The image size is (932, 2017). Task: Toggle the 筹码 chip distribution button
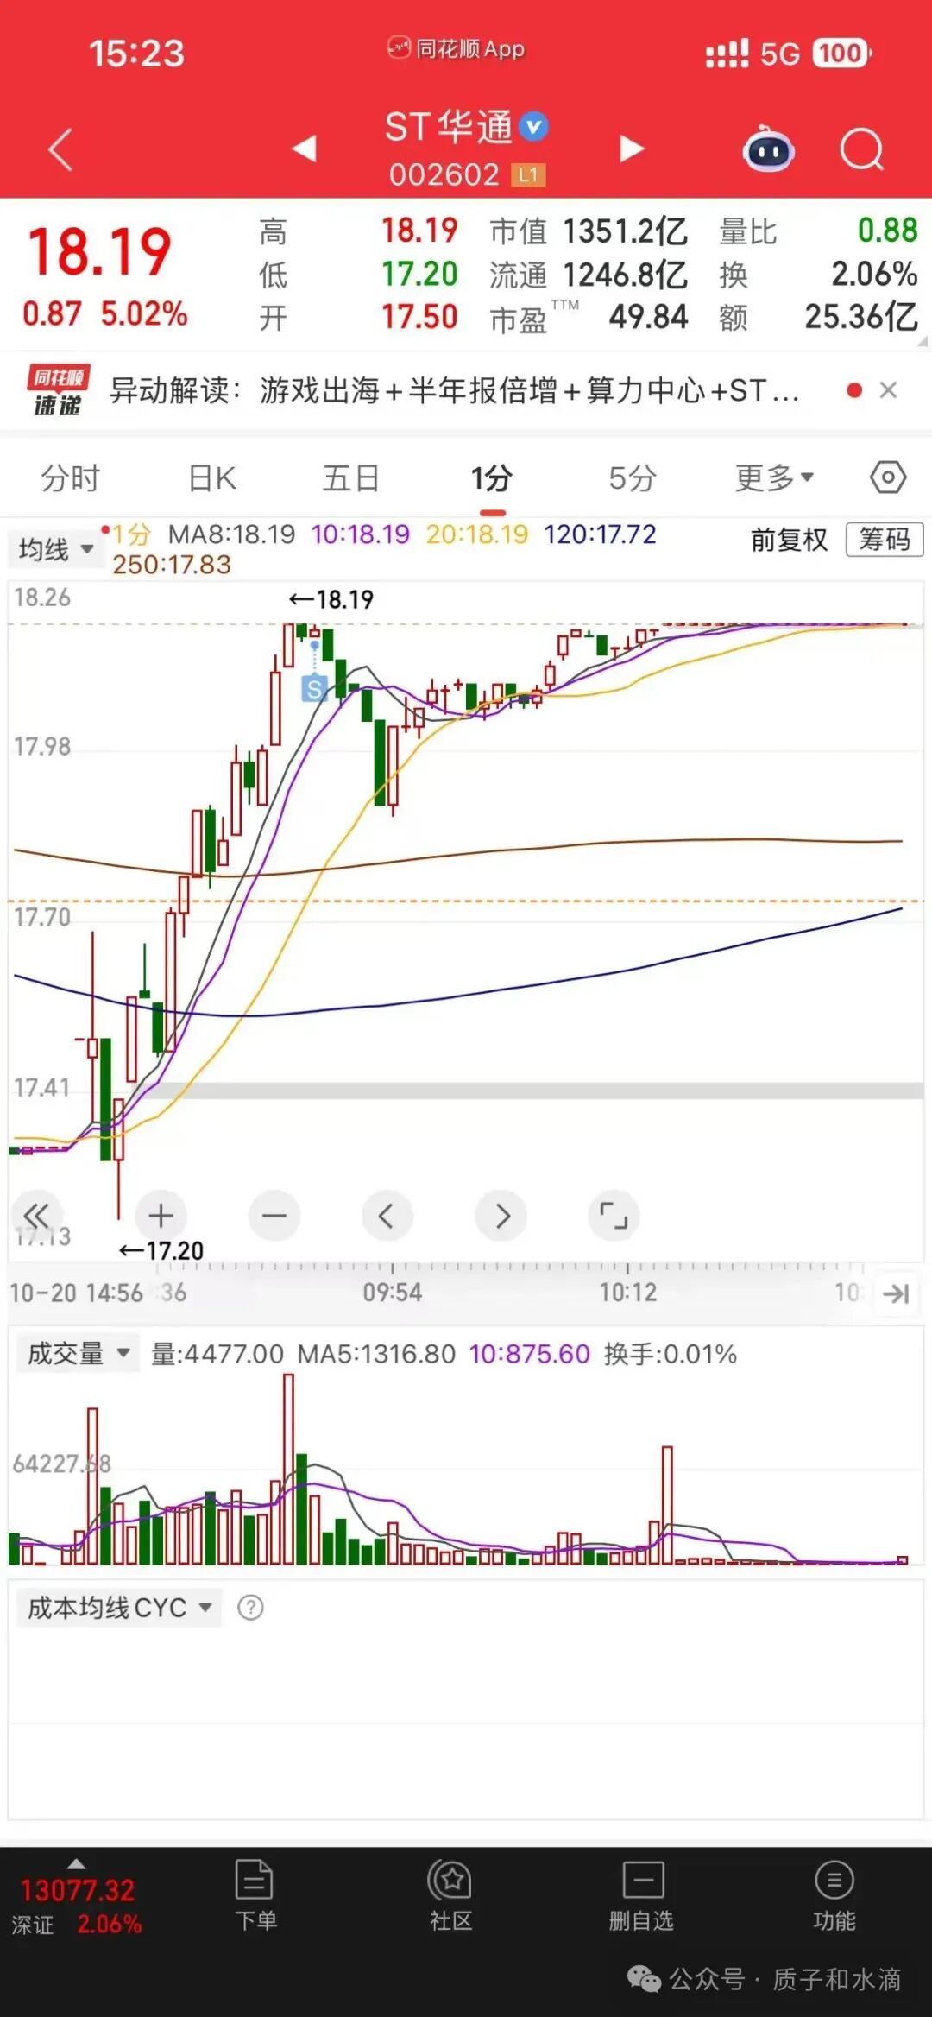[885, 540]
